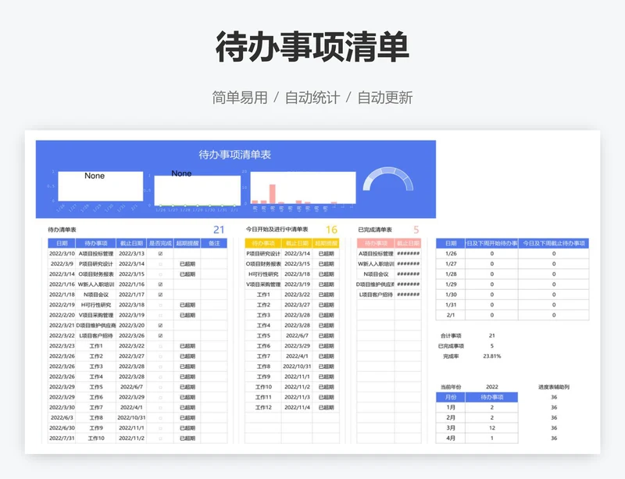This screenshot has width=625, height=479.
Task: Select the large blue 21 total count
Action: coord(219,230)
